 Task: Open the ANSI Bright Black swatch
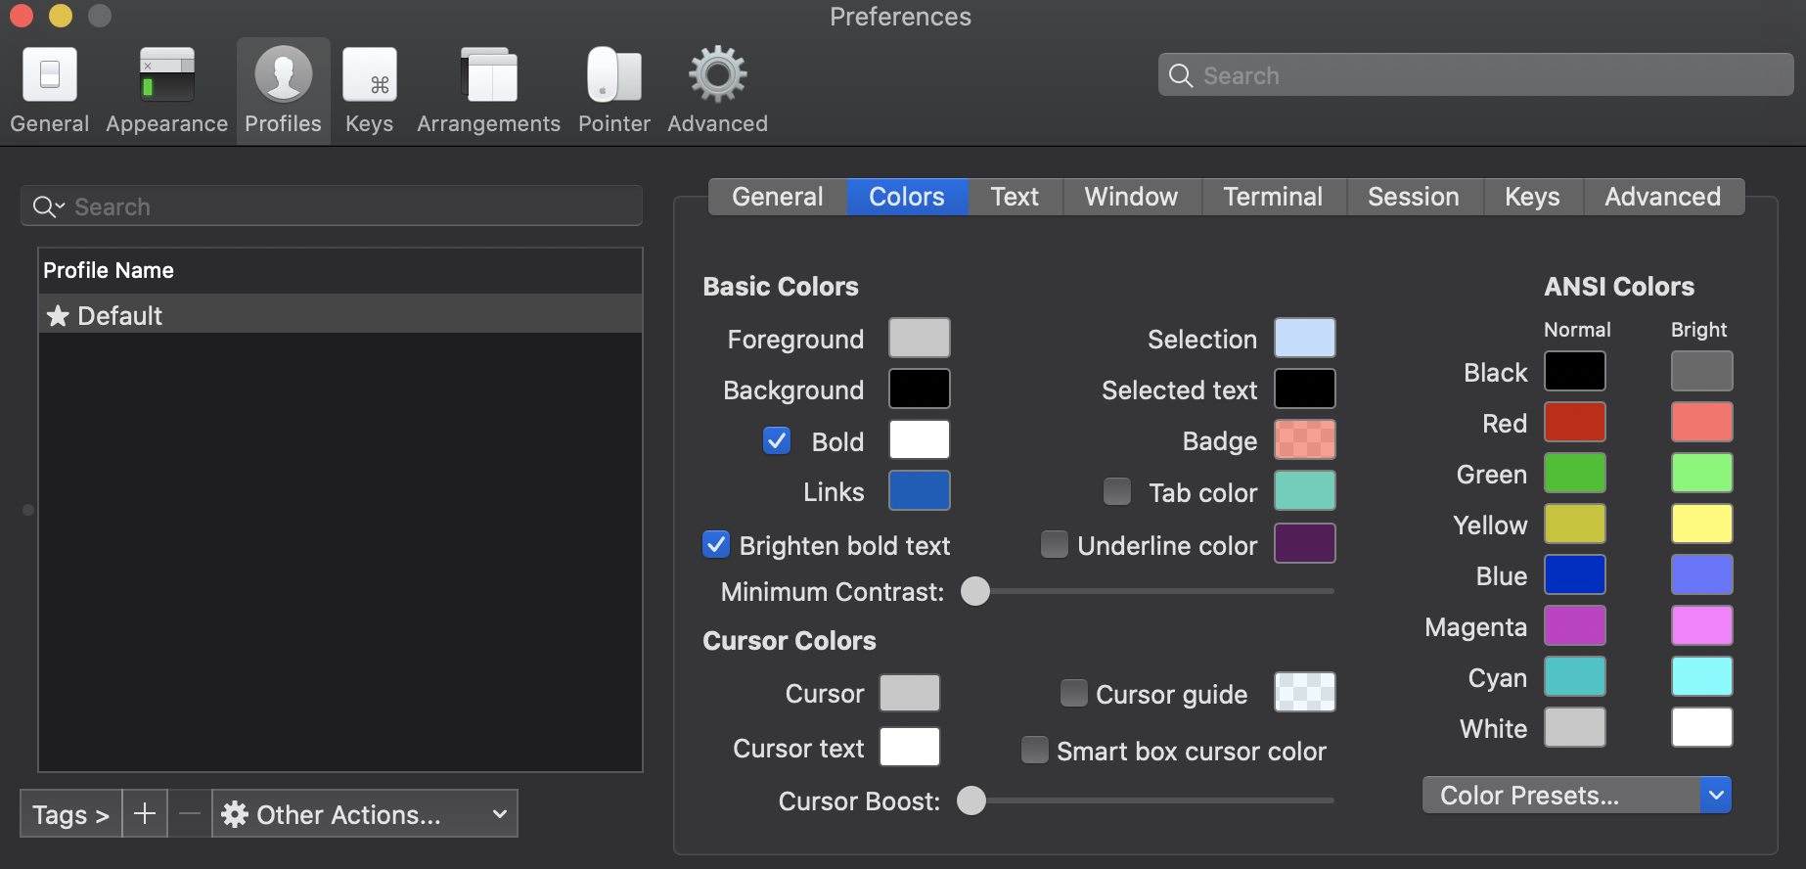(1702, 371)
